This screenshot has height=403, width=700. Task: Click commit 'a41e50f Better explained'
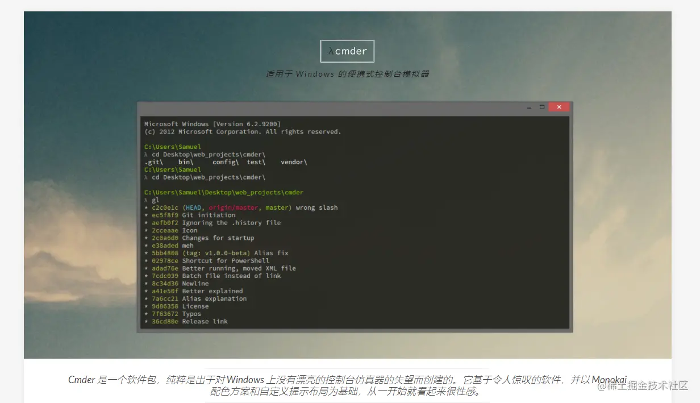194,291
